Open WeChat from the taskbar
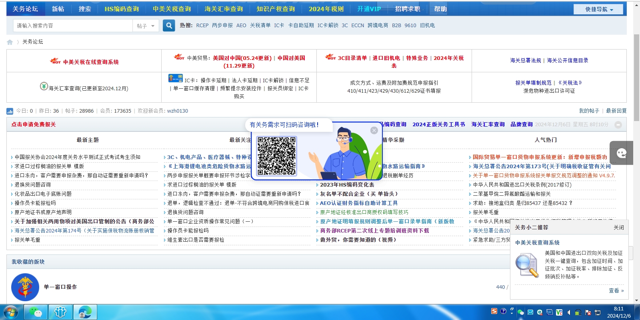The image size is (640, 320). pos(36,312)
